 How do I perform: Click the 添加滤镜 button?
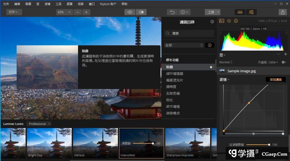coord(275,80)
